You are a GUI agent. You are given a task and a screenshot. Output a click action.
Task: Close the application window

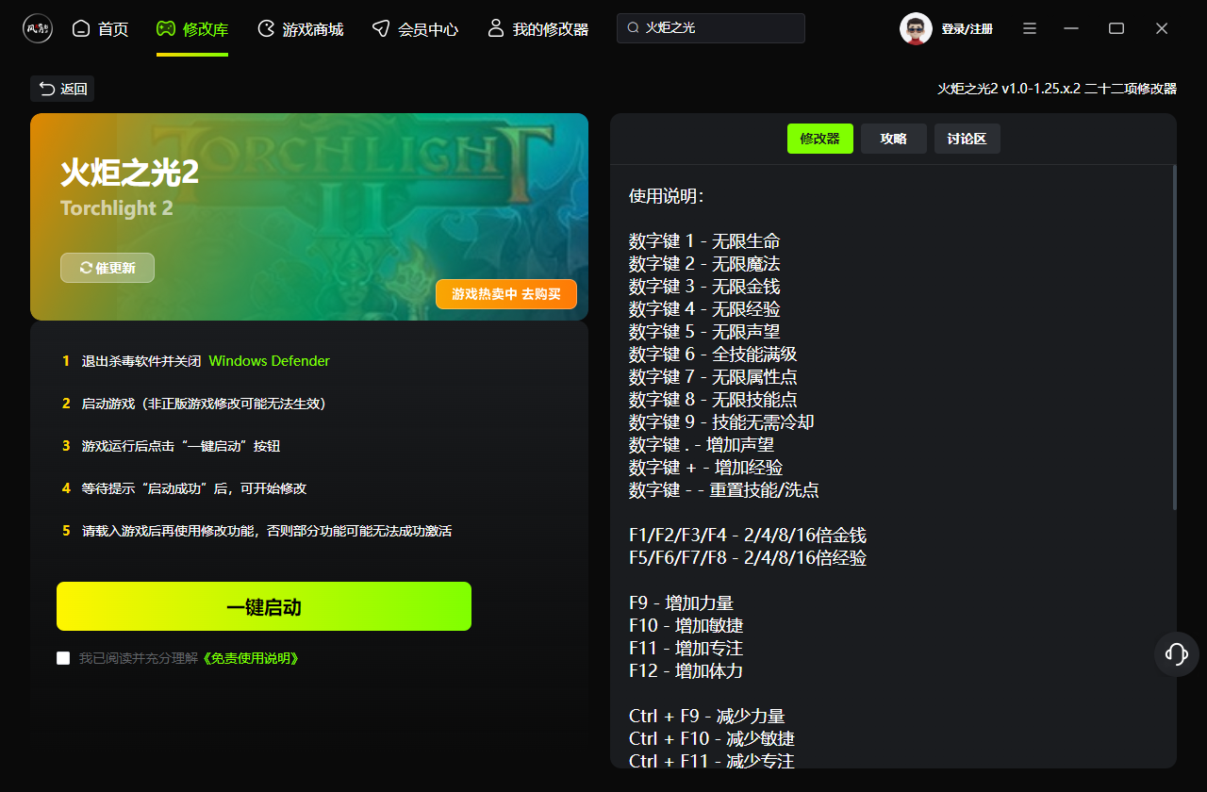click(x=1162, y=28)
